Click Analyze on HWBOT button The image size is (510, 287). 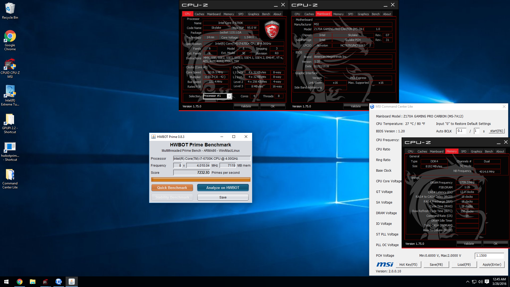click(223, 188)
